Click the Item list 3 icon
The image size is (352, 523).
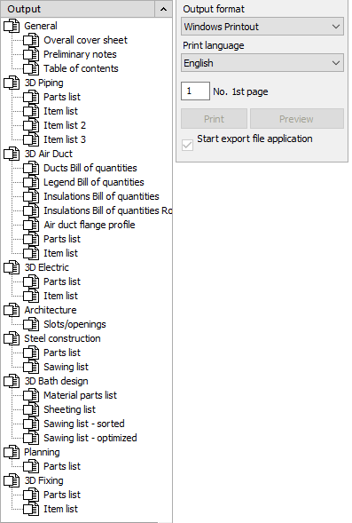point(31,139)
